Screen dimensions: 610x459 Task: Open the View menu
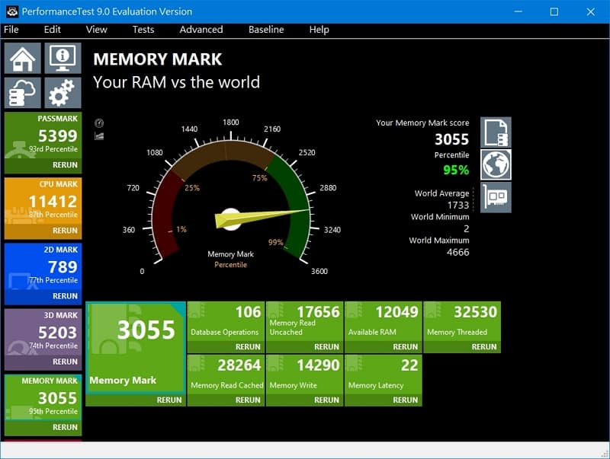click(x=97, y=30)
